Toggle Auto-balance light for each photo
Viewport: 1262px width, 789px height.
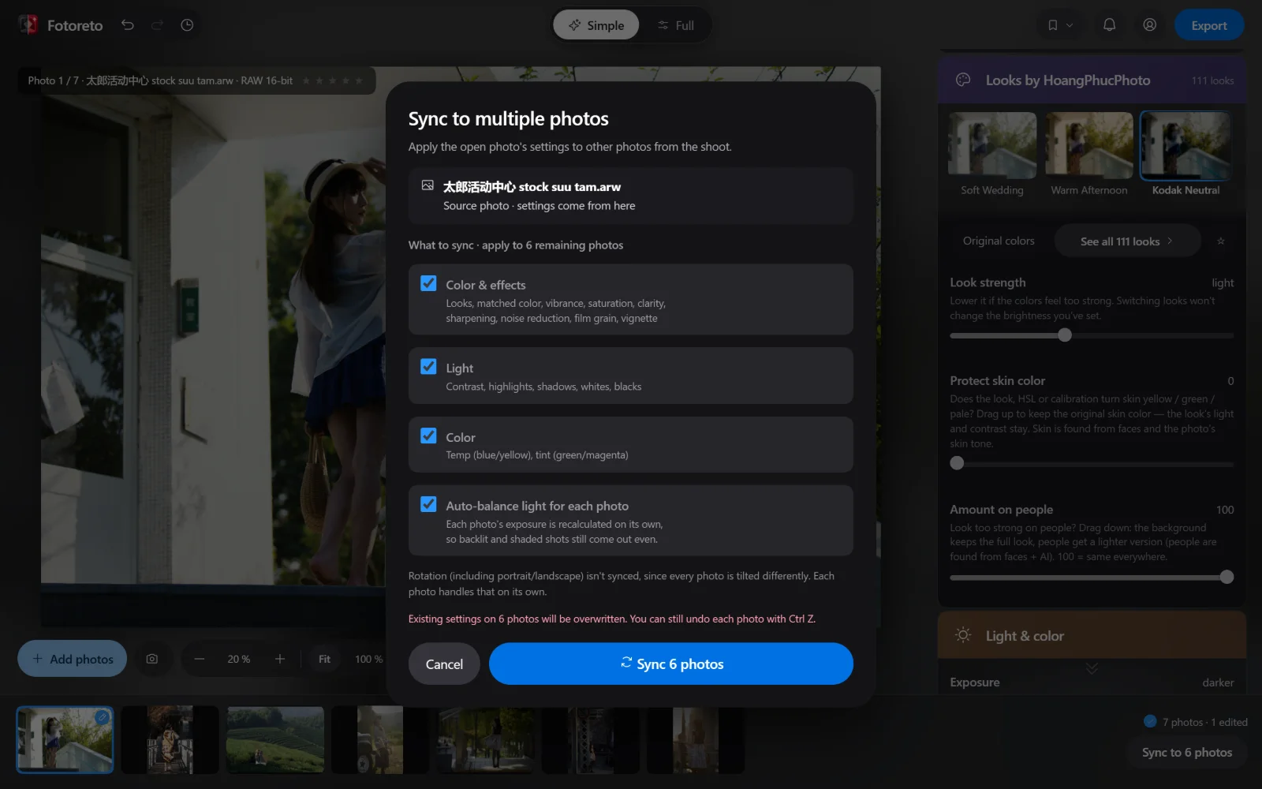click(x=428, y=504)
